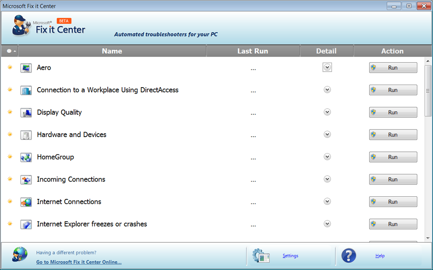
Task: Select the Incoming Connections name
Action: click(x=71, y=179)
